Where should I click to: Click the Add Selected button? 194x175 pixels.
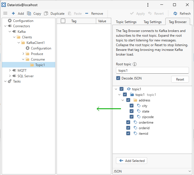[x=132, y=161]
